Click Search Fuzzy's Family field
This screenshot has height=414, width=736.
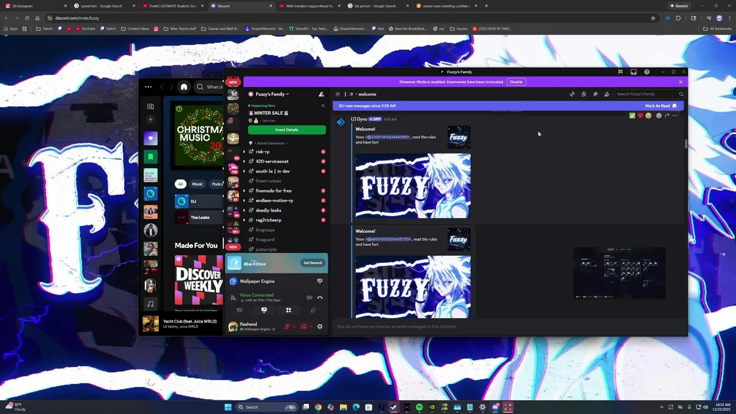[650, 94]
